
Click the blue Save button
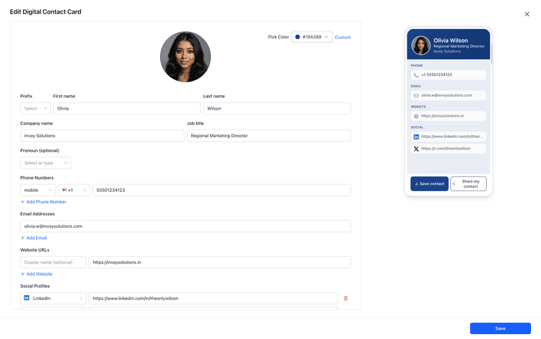point(501,328)
